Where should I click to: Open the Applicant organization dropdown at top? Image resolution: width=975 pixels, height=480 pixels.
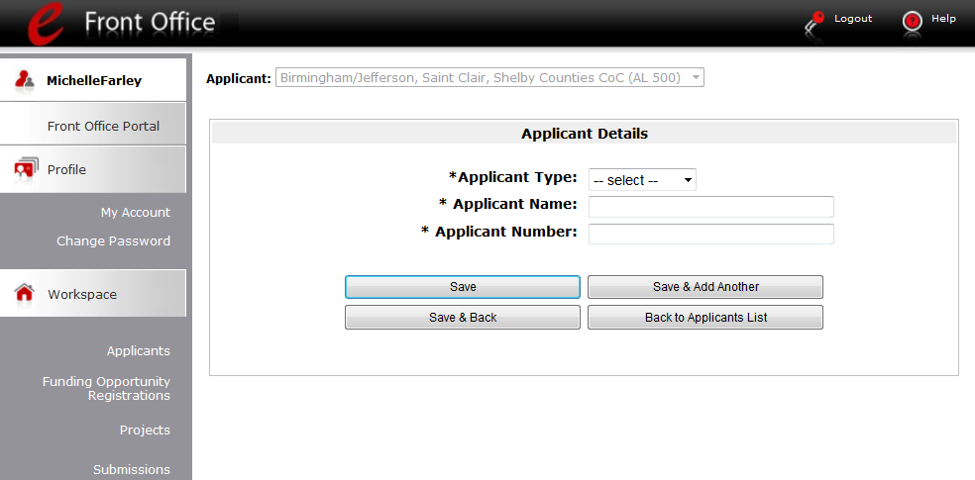489,78
